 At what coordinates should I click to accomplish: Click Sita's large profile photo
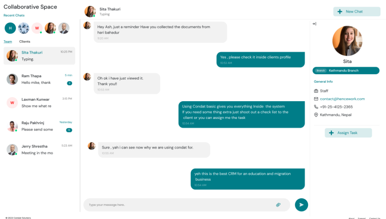pyautogui.click(x=347, y=41)
